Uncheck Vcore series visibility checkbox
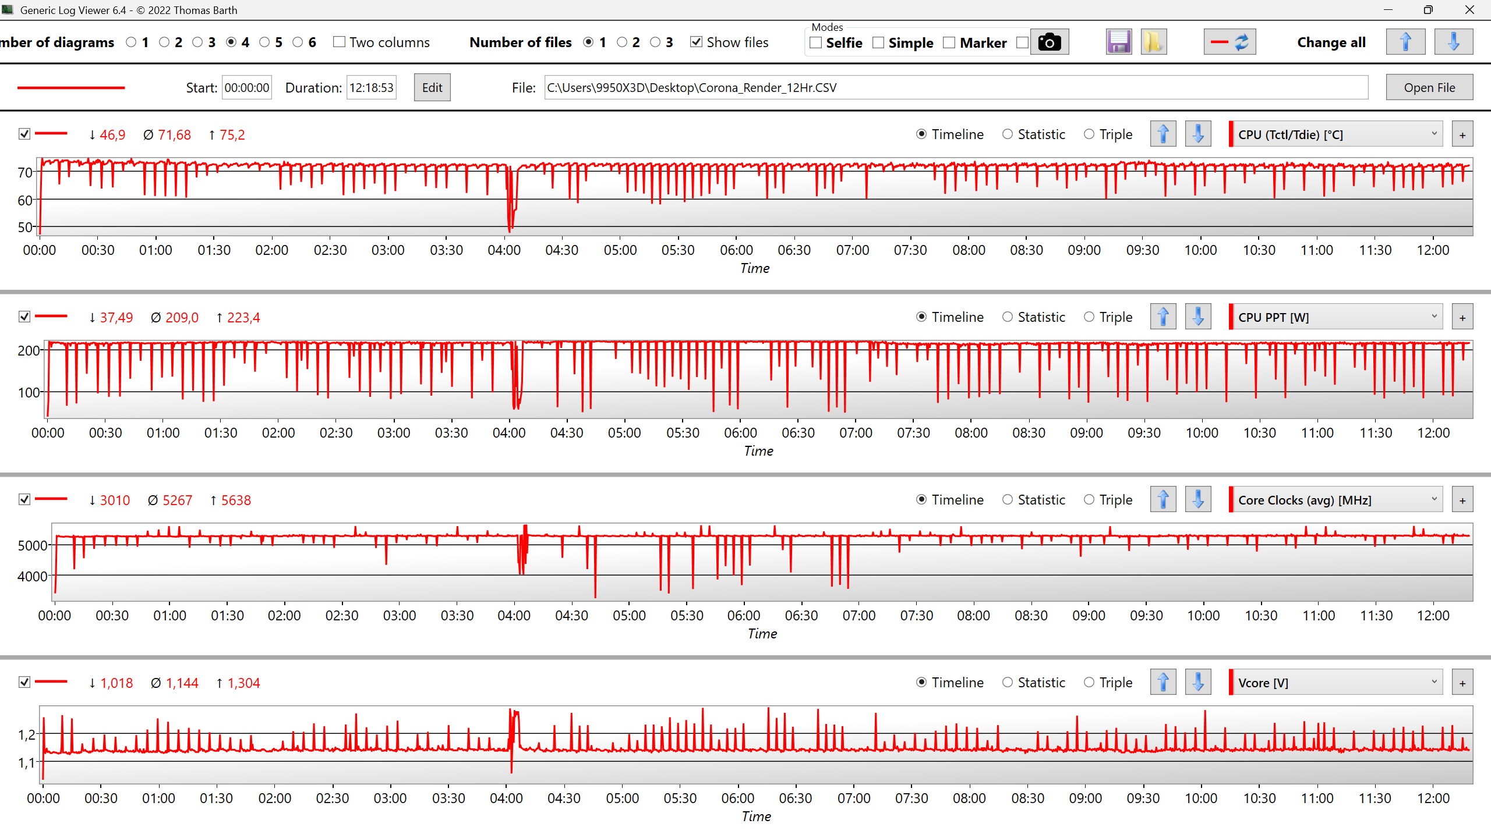Viewport: 1491px width, 838px height. coord(24,682)
